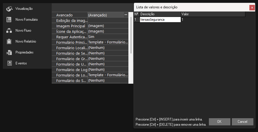The height and width of the screenshot is (132, 258).
Task: Click the Eventos icon
Action: click(9, 63)
